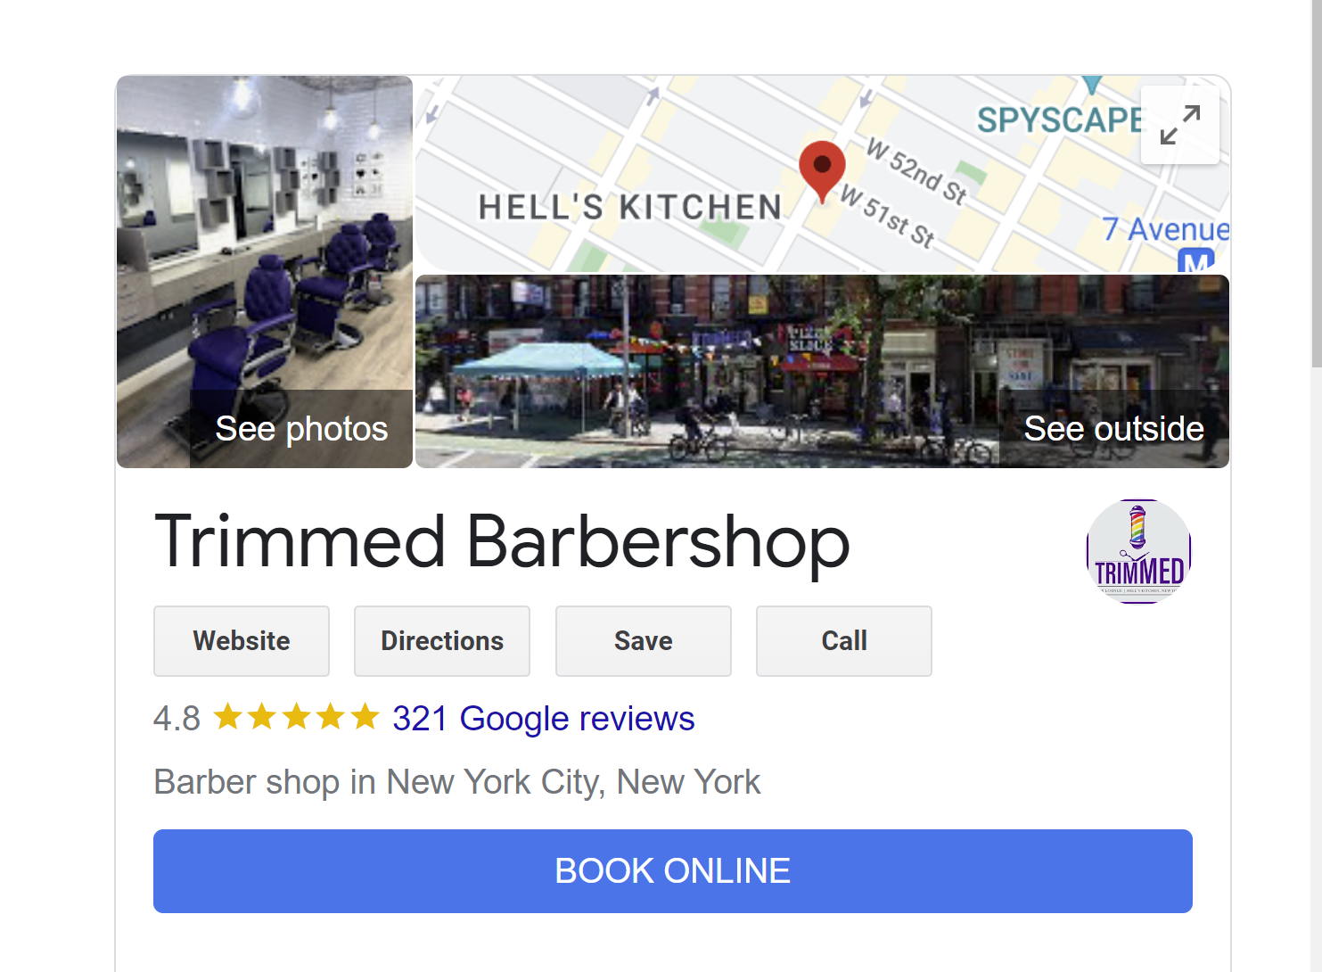Click the red location pin on the map

[822, 171]
